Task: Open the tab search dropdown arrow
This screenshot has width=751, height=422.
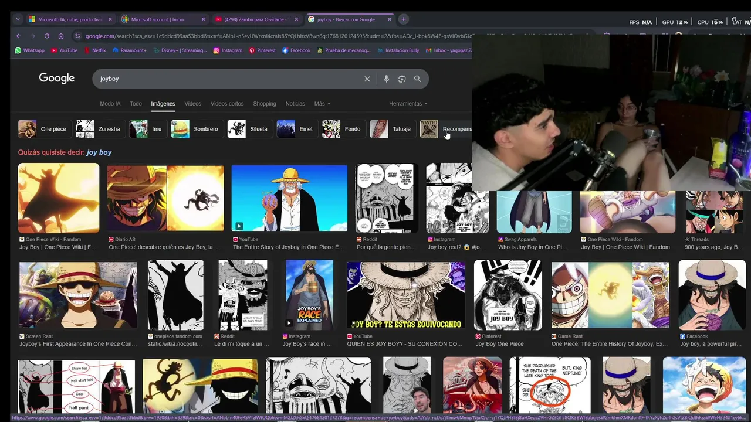Action: tap(18, 19)
